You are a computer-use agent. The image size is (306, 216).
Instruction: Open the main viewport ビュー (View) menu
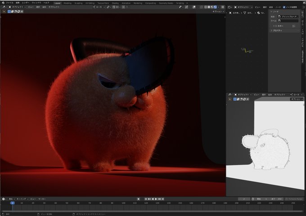click(31, 7)
